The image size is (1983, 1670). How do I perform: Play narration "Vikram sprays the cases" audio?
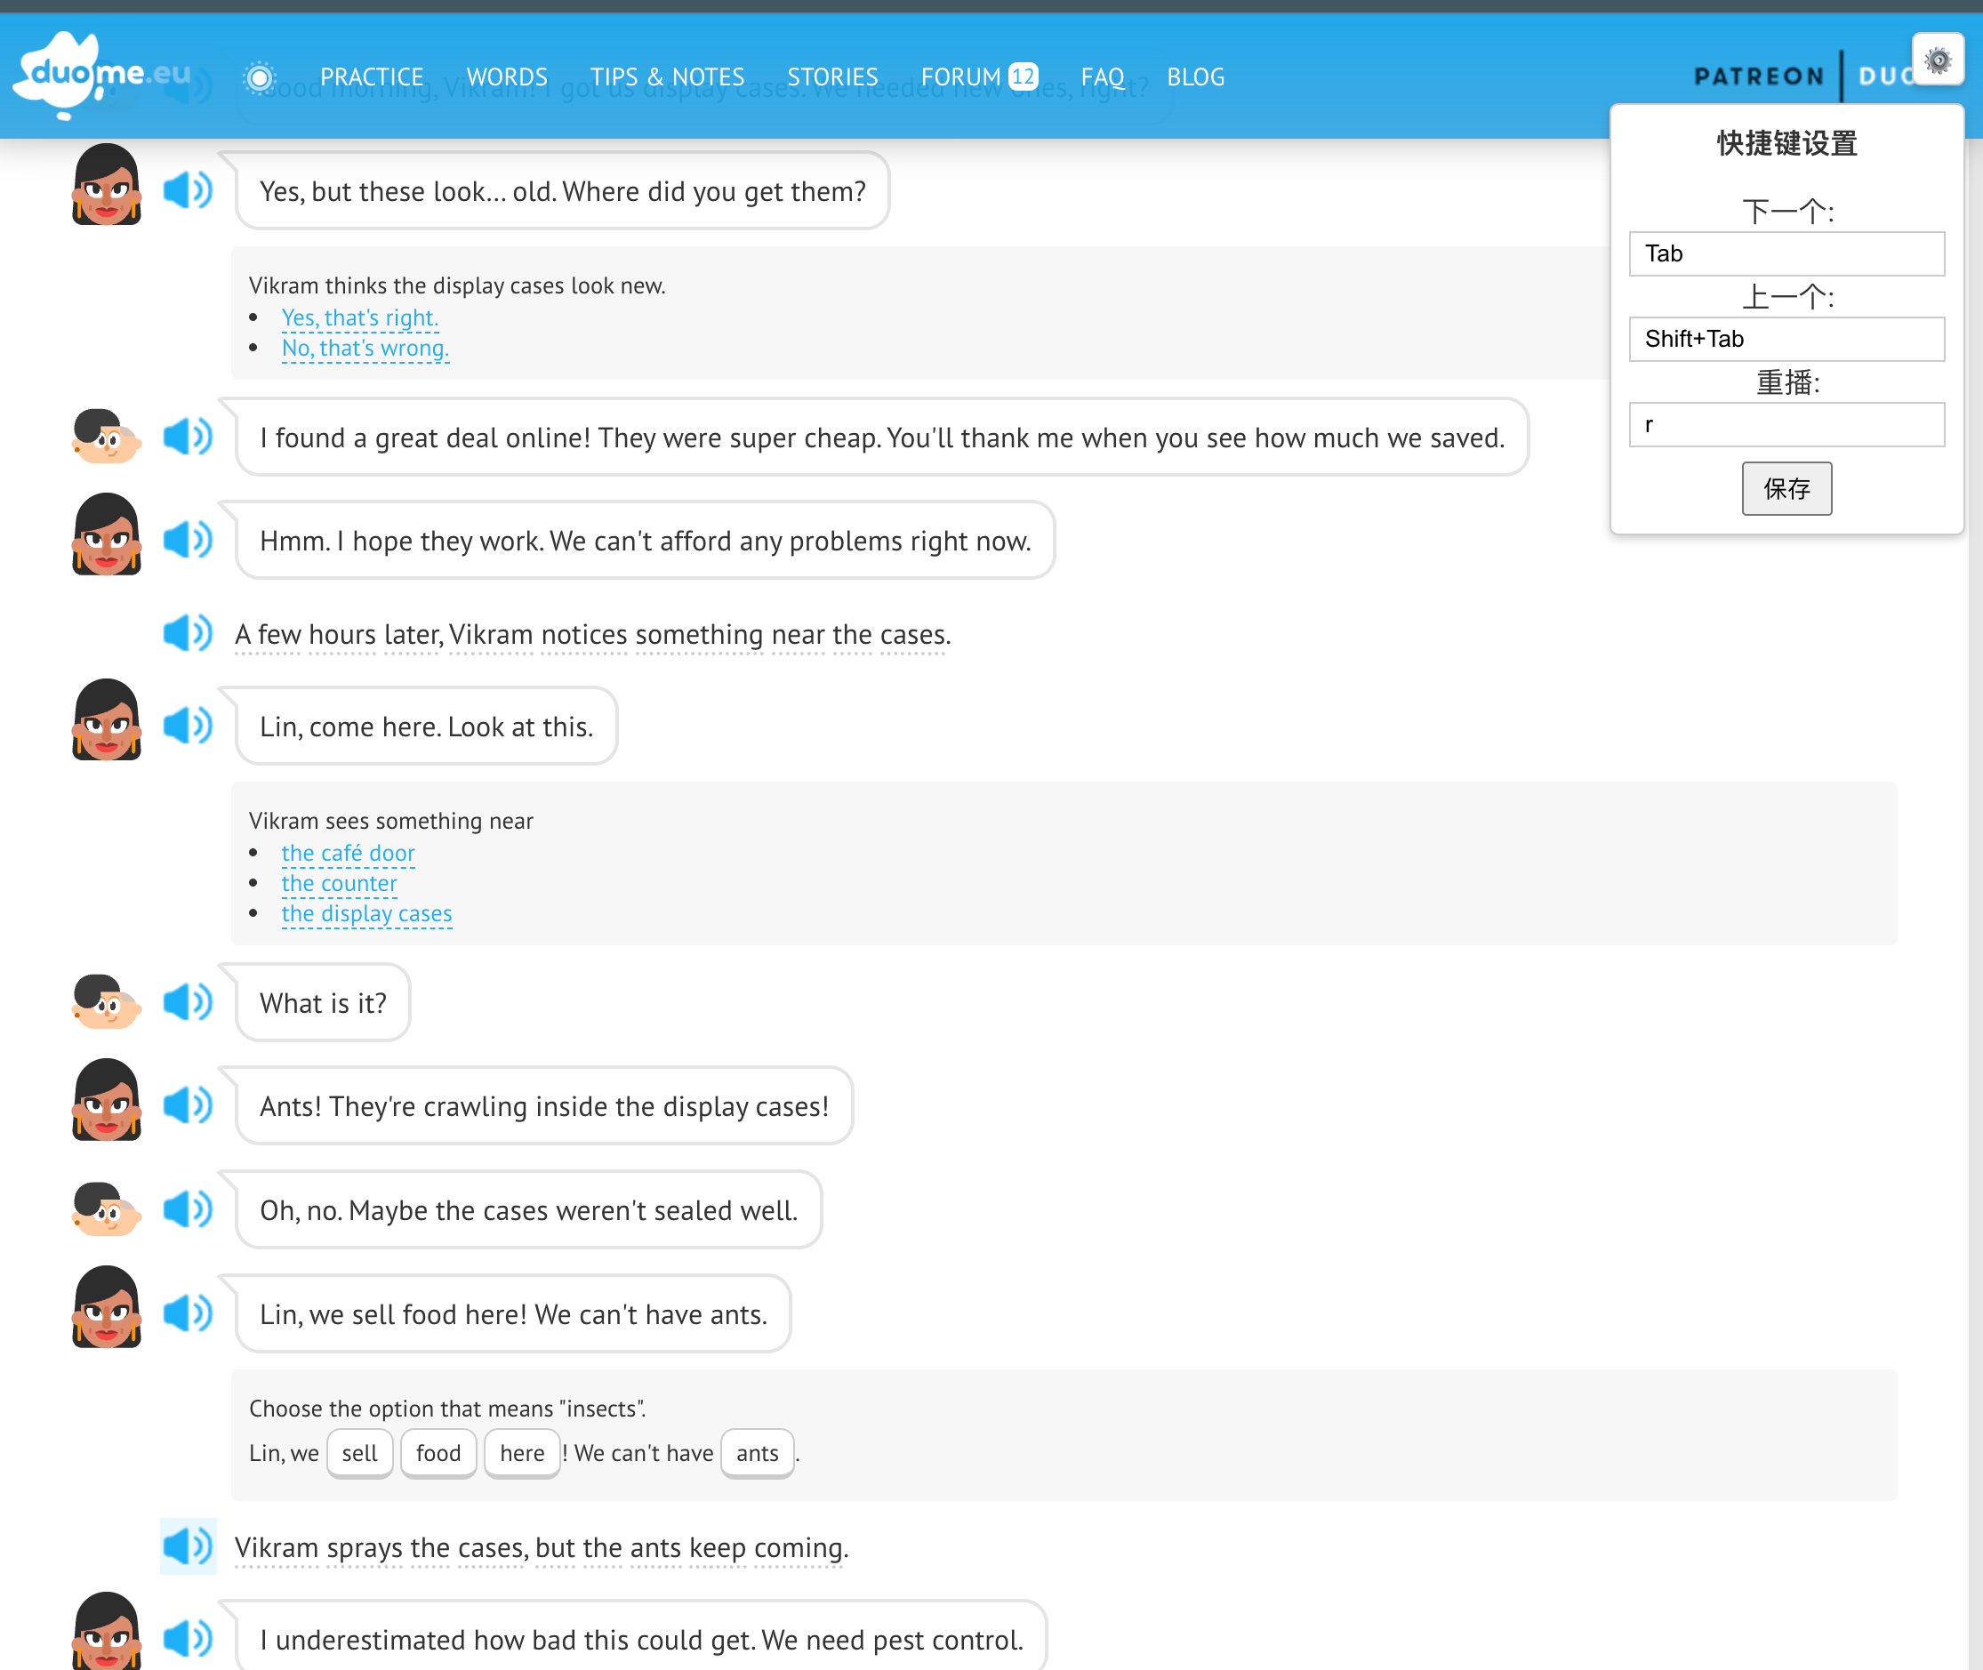pyautogui.click(x=188, y=1546)
